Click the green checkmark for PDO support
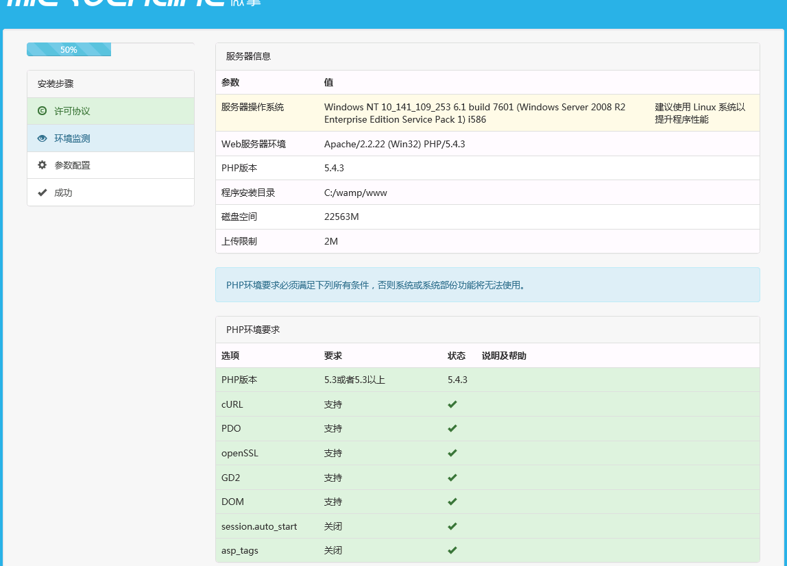 tap(452, 428)
